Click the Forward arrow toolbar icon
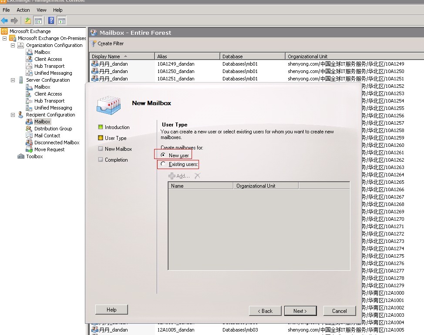This screenshot has height=335, width=424. pos(14,20)
